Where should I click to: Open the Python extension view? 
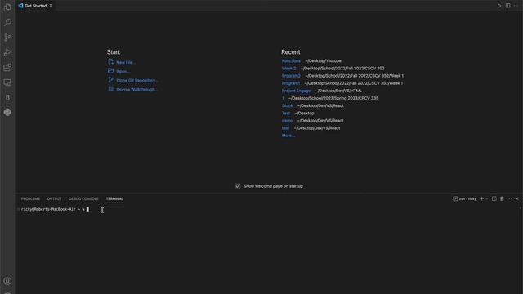coord(7,113)
